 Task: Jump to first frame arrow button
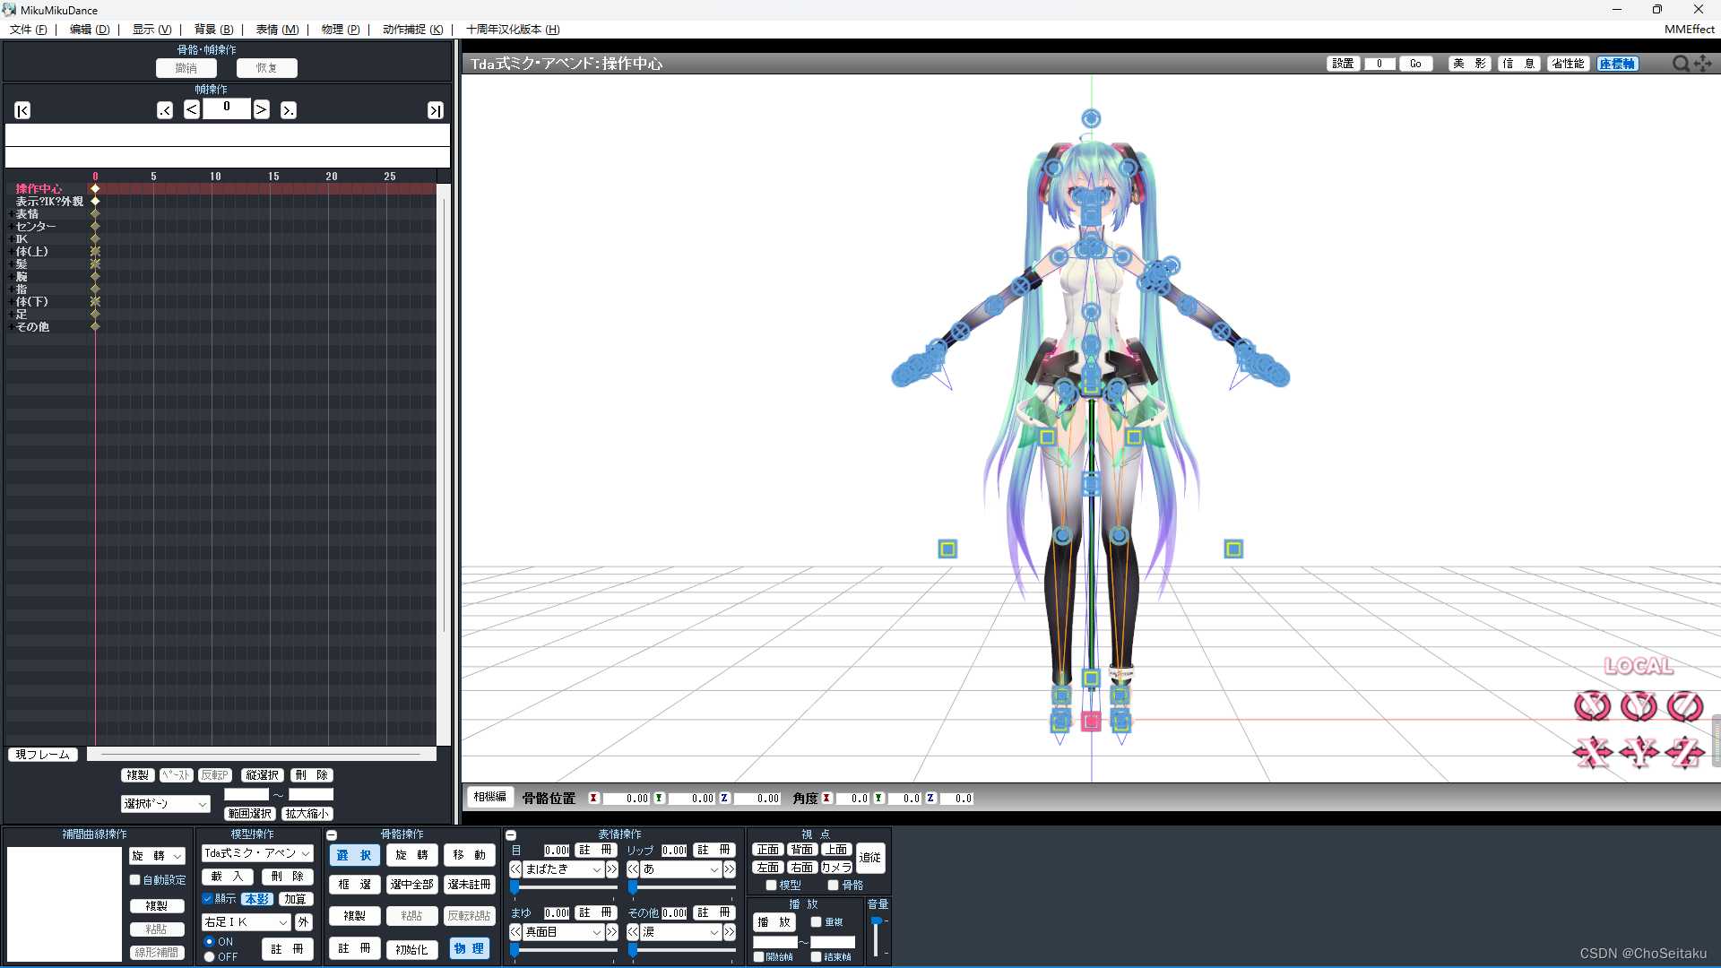click(22, 110)
